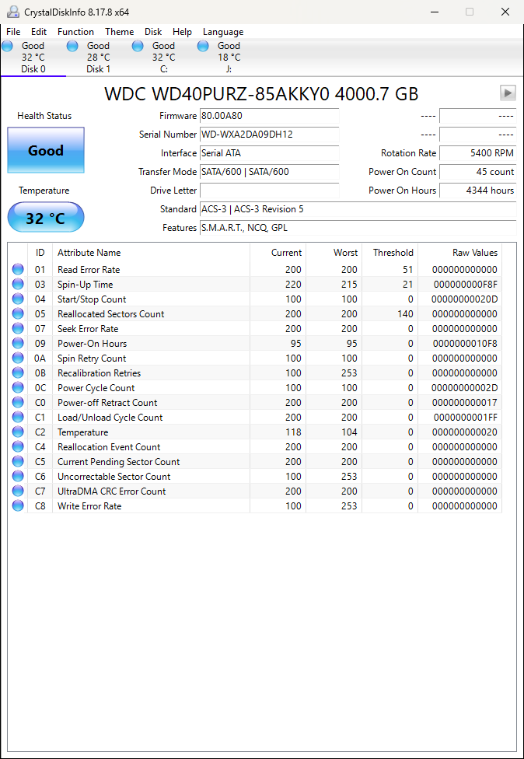Switch to the Disk 1 tab
This screenshot has height=759, width=524.
[x=98, y=58]
